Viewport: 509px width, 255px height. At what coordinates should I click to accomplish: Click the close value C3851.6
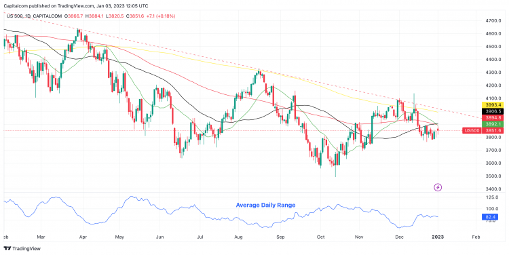tap(136, 16)
